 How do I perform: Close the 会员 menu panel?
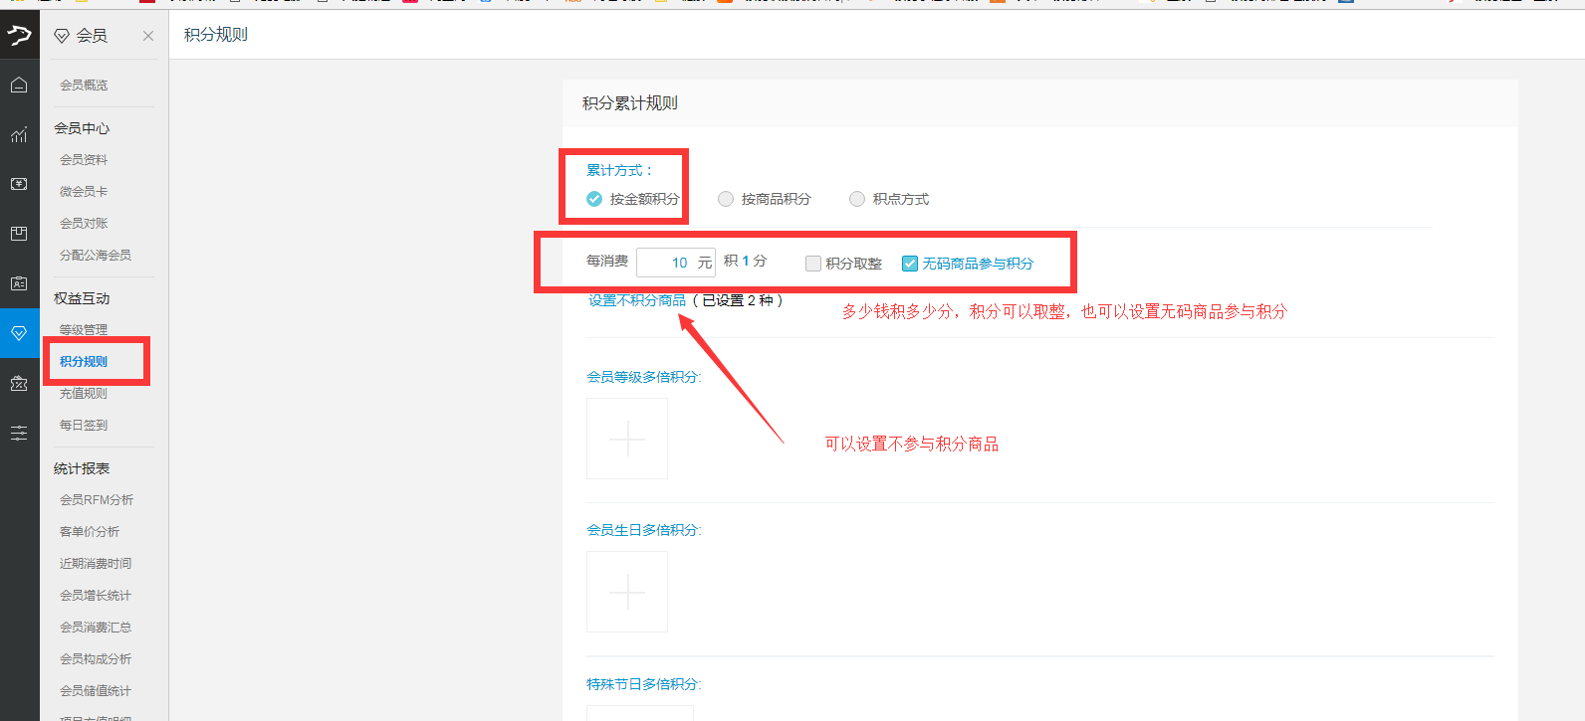click(x=148, y=36)
